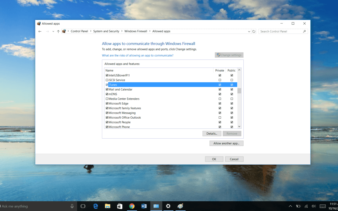The height and width of the screenshot is (211, 338).
Task: Open Paint from the taskbar
Action: coord(180,206)
